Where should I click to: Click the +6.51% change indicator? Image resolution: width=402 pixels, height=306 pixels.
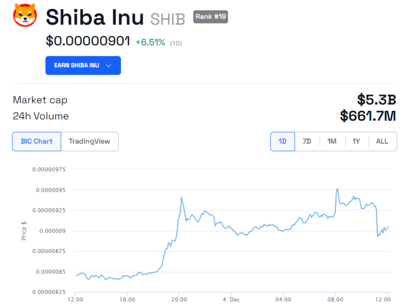[x=151, y=42]
